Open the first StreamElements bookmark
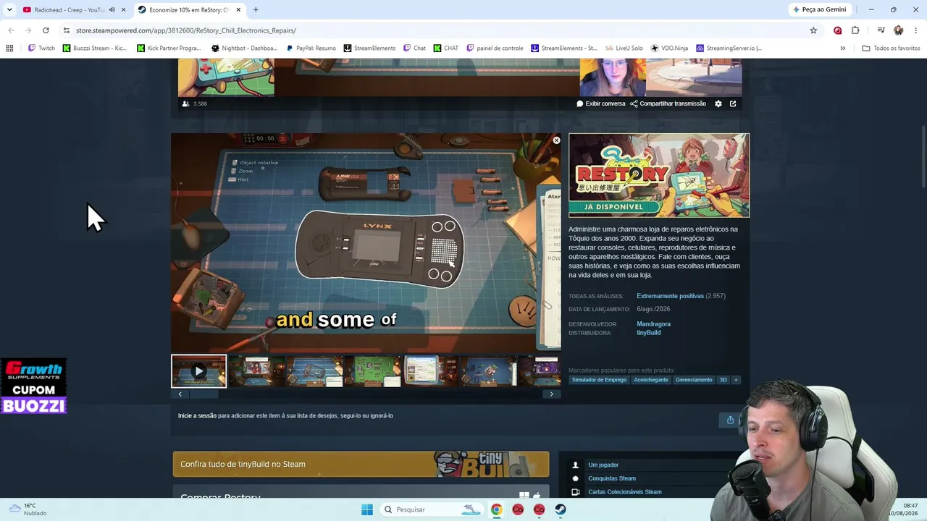The height and width of the screenshot is (521, 927). pyautogui.click(x=369, y=48)
